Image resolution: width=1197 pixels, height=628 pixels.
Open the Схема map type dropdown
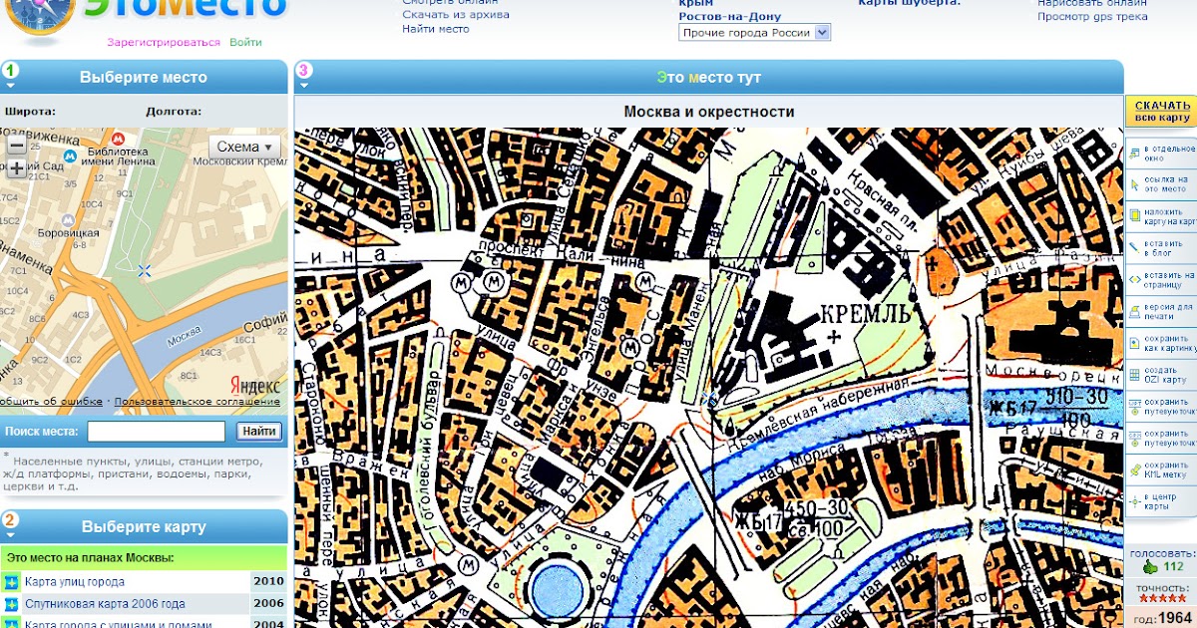244,147
